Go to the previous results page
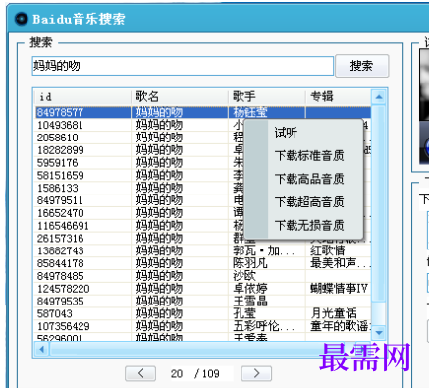The width and height of the screenshot is (429, 388). point(140,373)
